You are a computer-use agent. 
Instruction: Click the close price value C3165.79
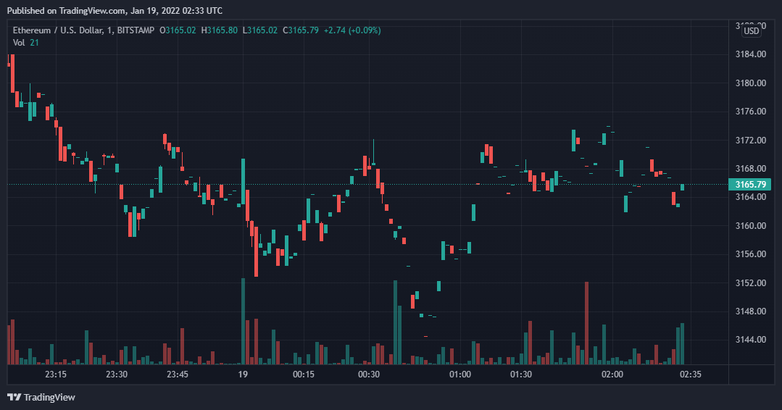point(301,30)
